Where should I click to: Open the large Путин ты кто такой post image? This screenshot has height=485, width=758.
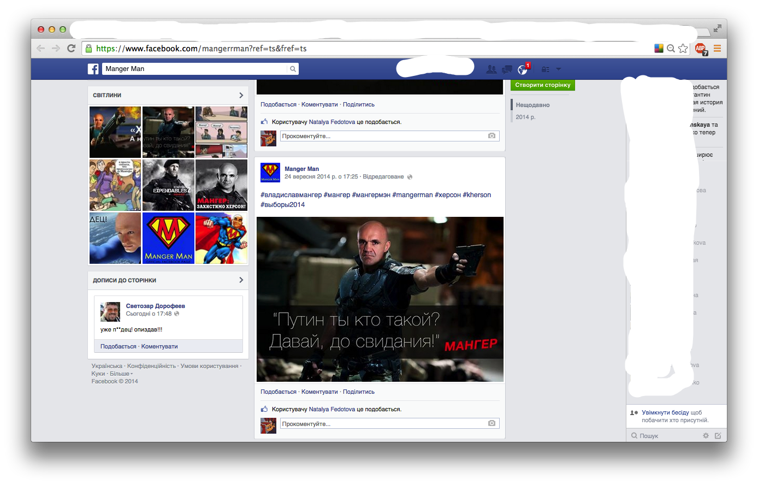[x=380, y=299]
